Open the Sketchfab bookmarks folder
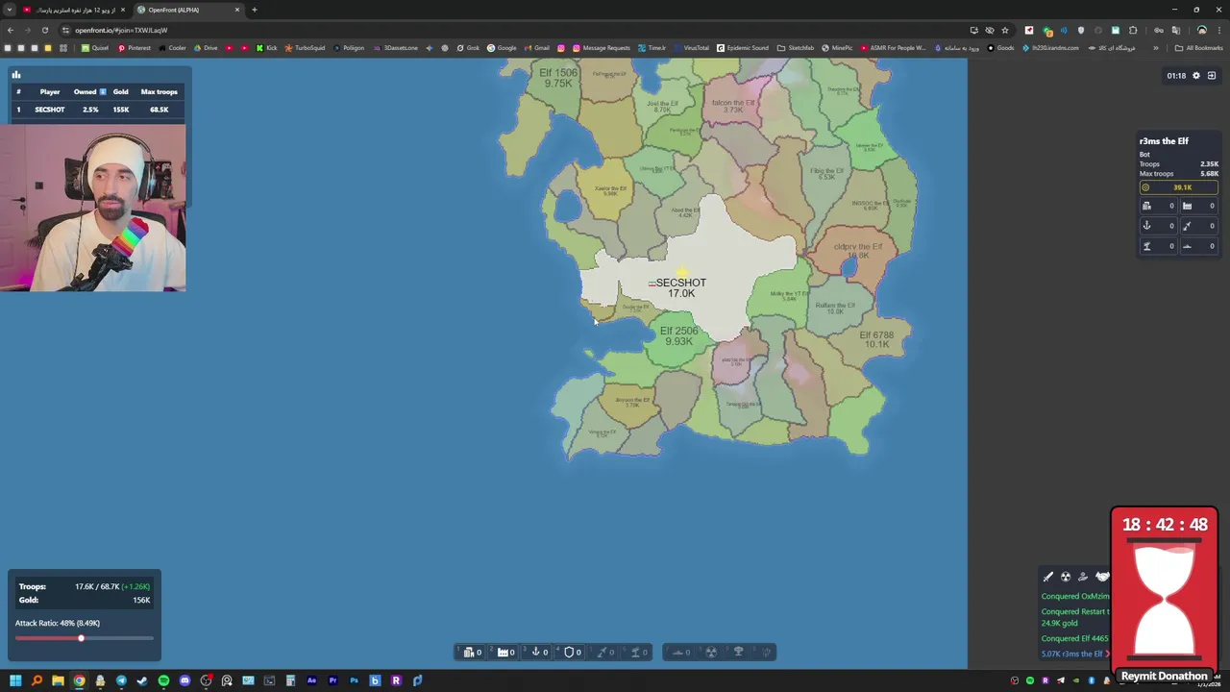This screenshot has height=692, width=1230. 796,48
